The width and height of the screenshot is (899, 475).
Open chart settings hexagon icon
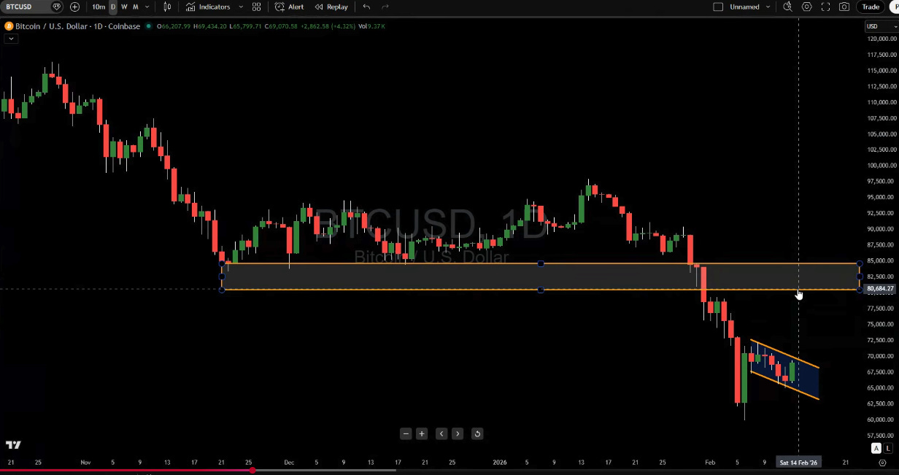pos(806,7)
